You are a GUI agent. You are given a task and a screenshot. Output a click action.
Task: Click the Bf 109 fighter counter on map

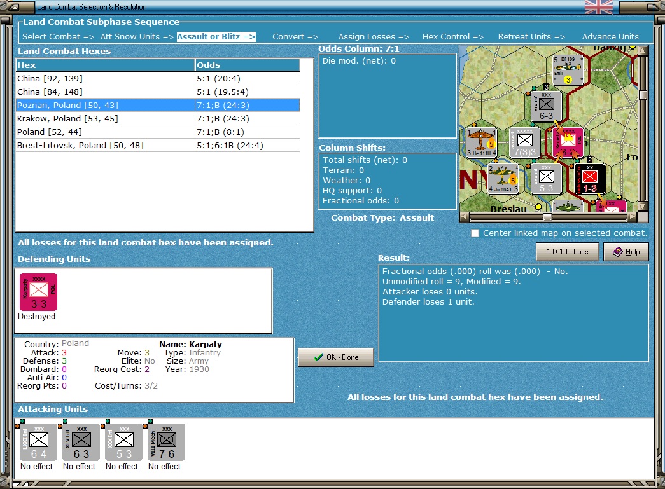[568, 70]
